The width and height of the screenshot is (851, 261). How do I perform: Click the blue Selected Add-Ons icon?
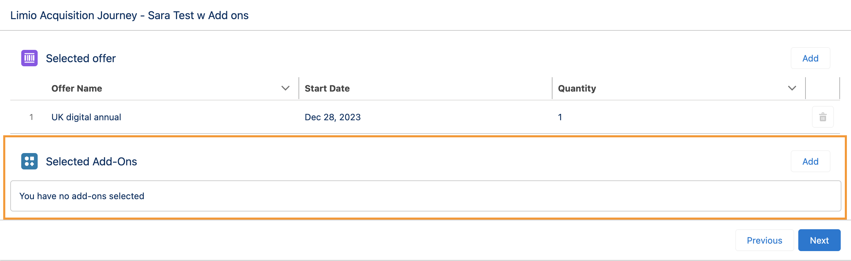point(29,161)
